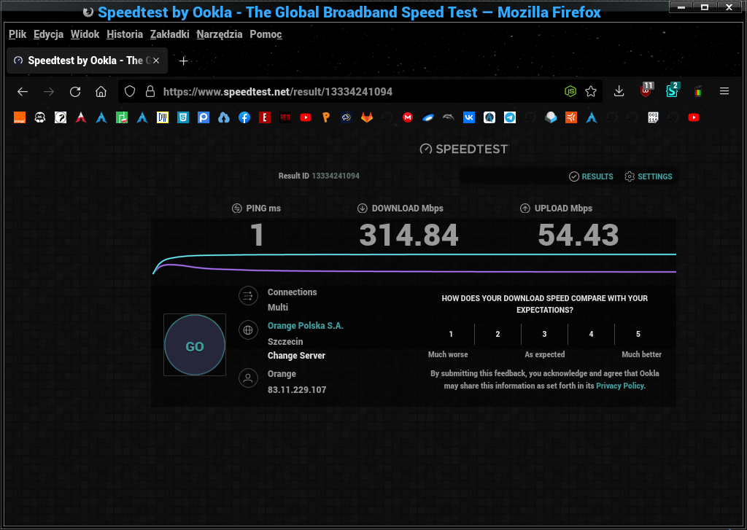Open the uBlock Origin extension popup
This screenshot has height=530, width=747.
pyautogui.click(x=646, y=90)
